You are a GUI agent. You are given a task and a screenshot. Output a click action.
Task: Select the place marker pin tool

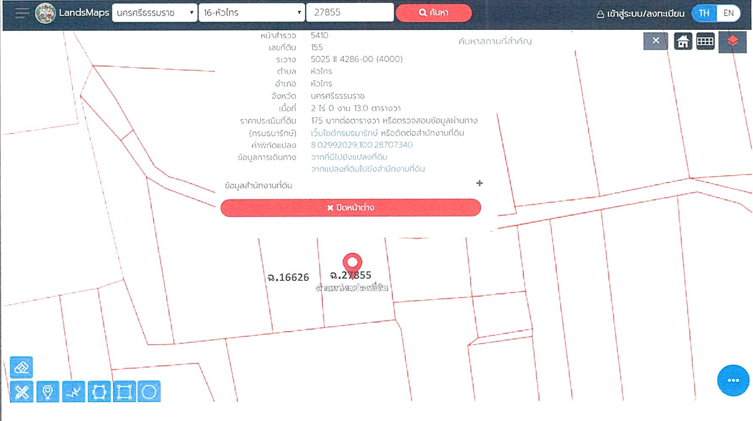(48, 392)
